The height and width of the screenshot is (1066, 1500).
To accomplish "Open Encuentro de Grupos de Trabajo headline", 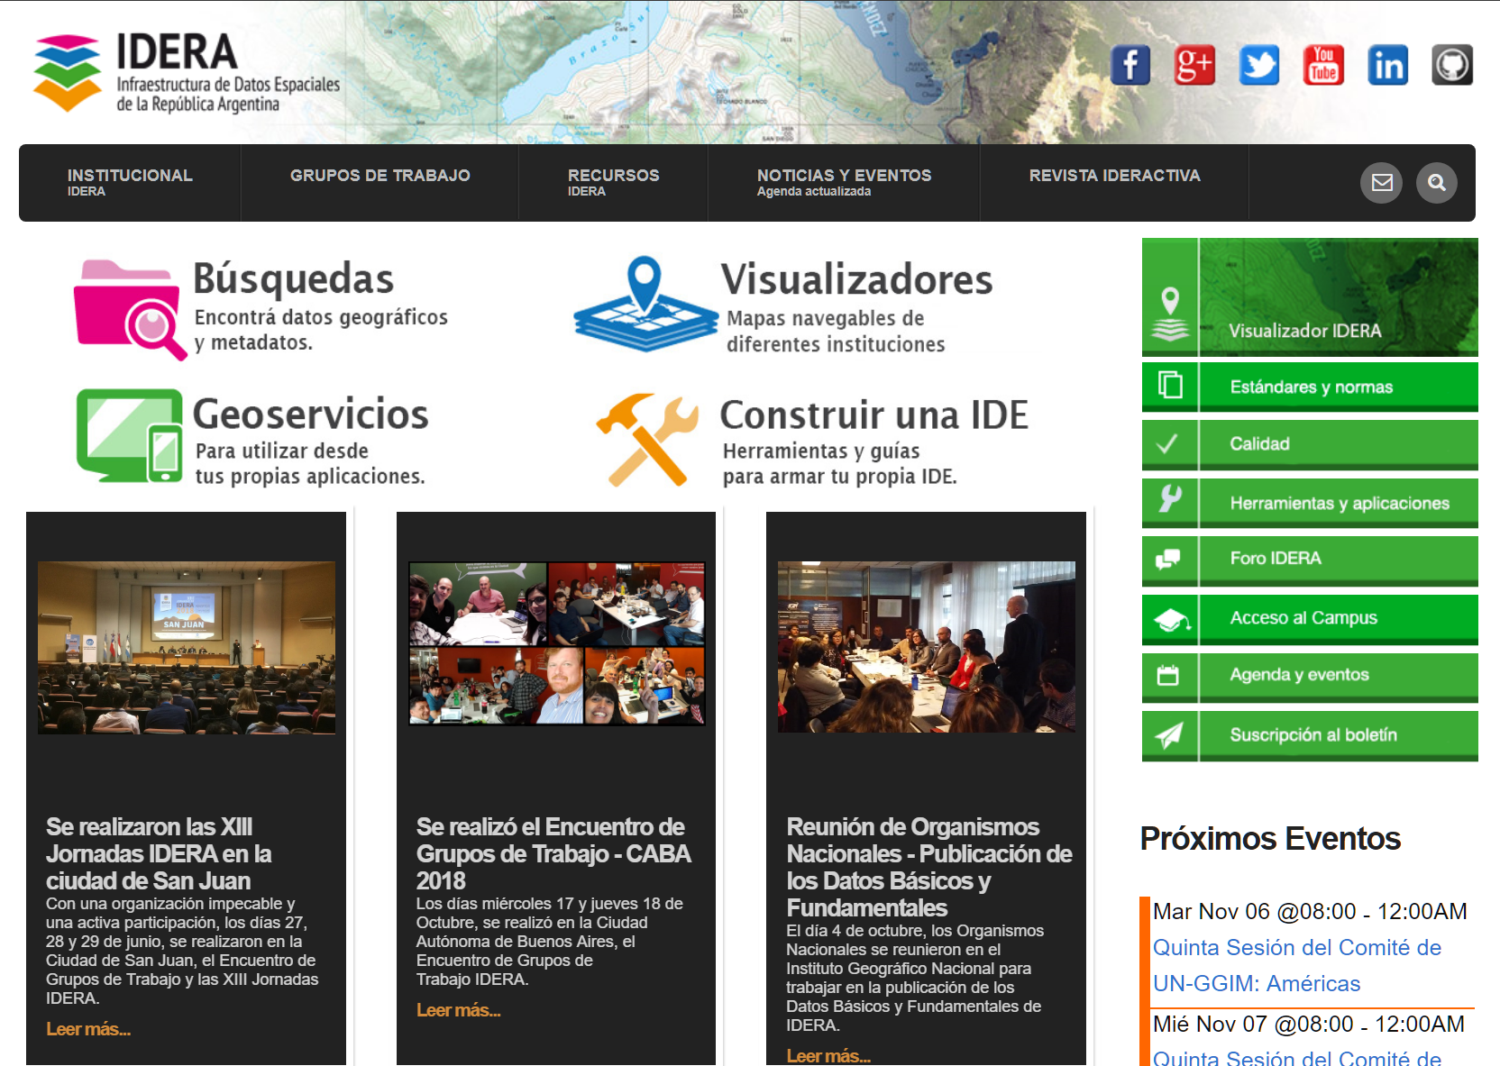I will click(x=553, y=853).
